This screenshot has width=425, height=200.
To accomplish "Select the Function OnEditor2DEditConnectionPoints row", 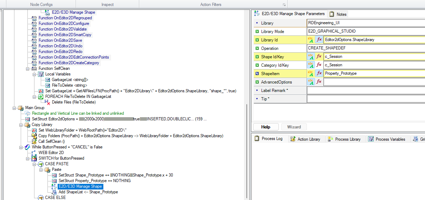I will 74,57.
